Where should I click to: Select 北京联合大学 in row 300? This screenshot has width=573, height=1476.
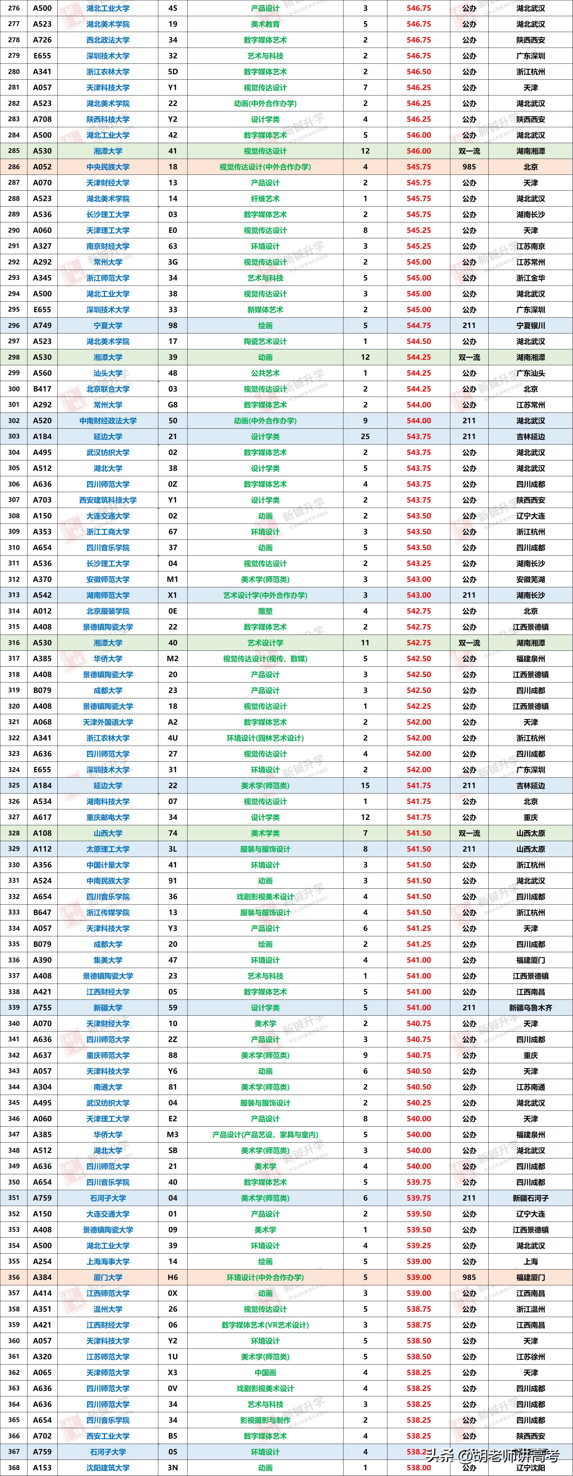click(108, 389)
